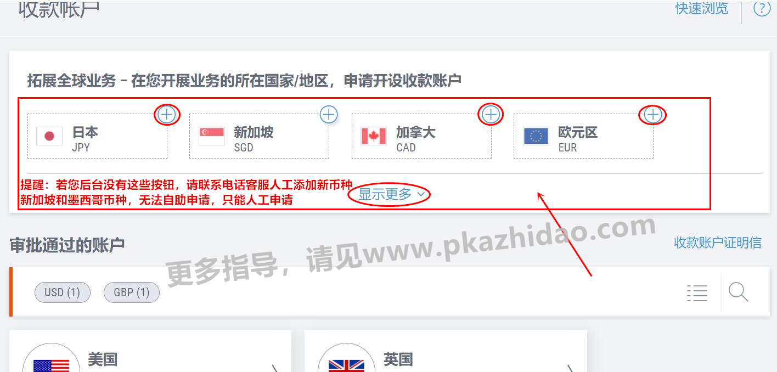Image resolution: width=777 pixels, height=372 pixels.
Task: Open the help question mark icon
Action: (x=762, y=9)
